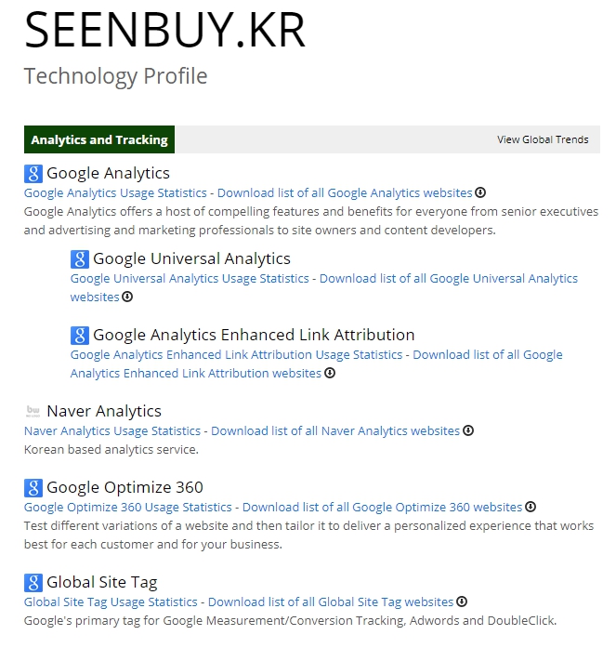Screen dimensions: 616x648
Task: Click download icon after Naver Analytics websites link
Action: [x=468, y=430]
